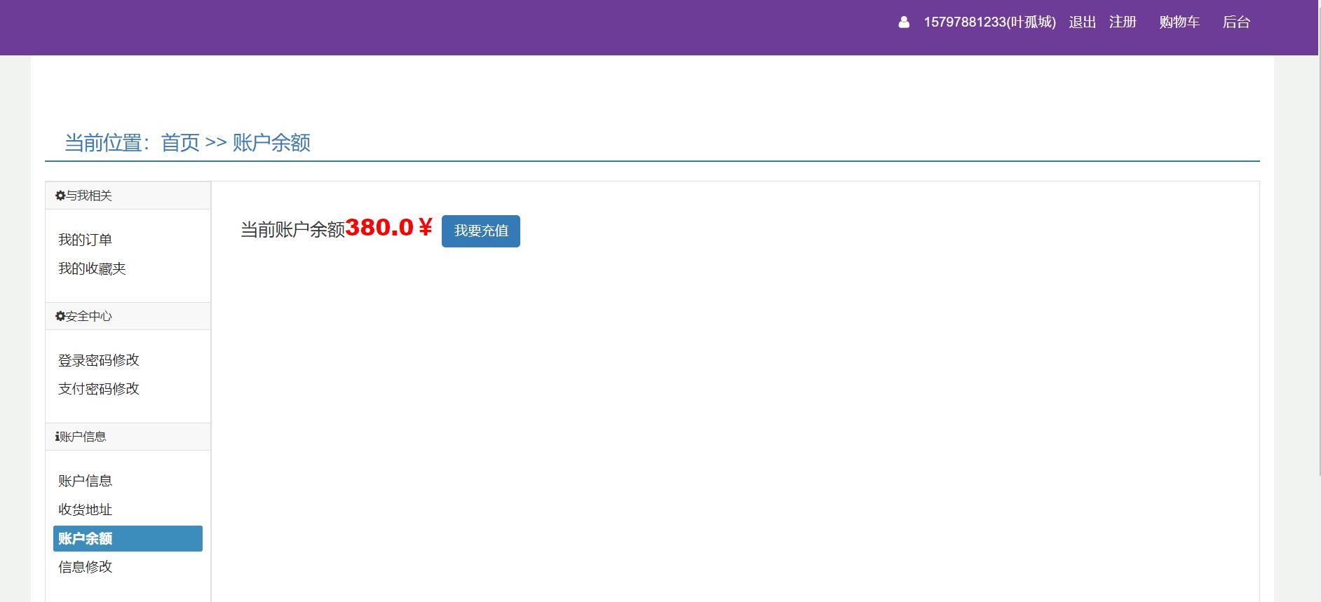Screen dimensions: 1321x602
Task: Click the 当前账户余额 label
Action: [x=292, y=230]
